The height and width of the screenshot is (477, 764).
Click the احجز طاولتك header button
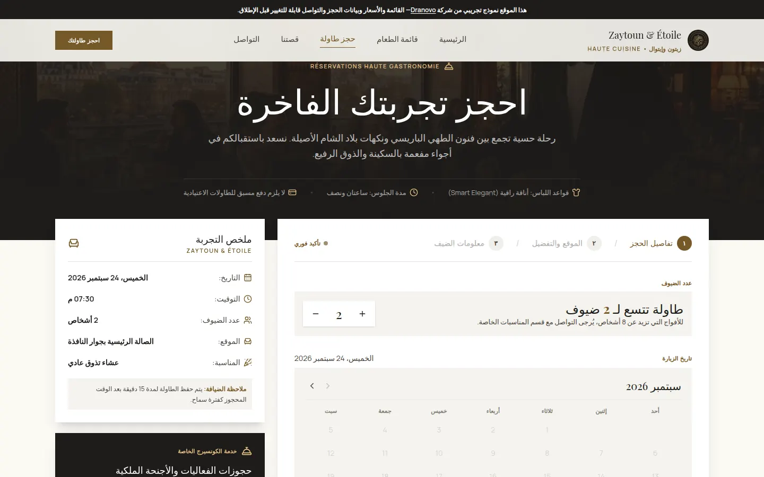coord(84,40)
